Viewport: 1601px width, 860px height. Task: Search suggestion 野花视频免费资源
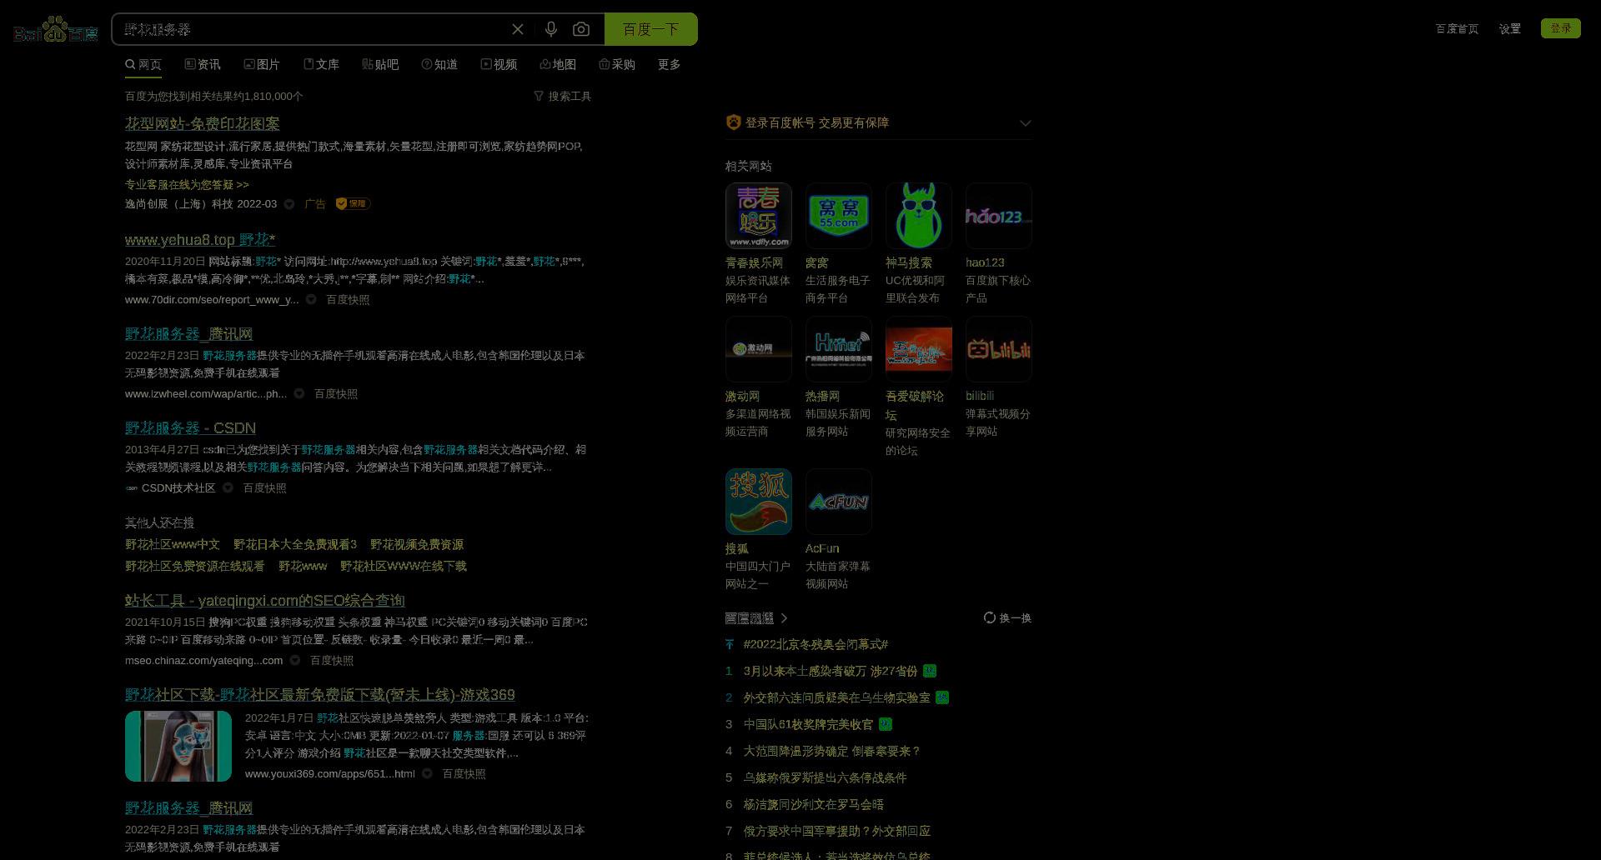pos(417,544)
